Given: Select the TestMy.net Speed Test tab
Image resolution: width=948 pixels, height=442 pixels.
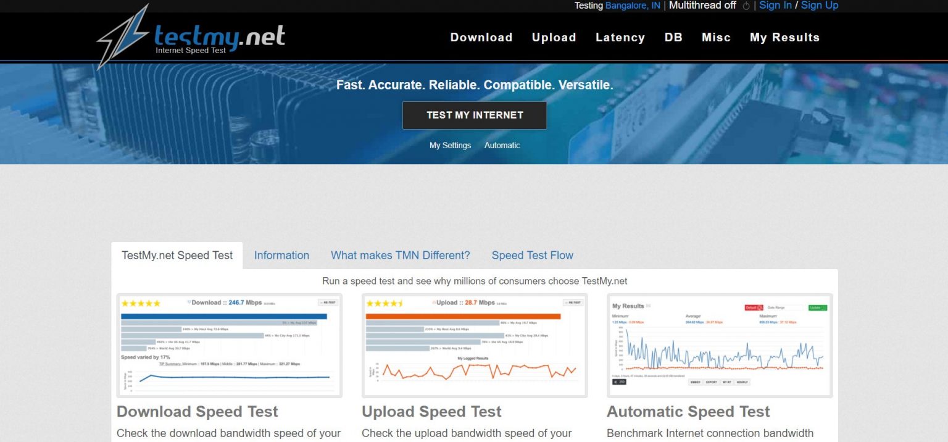Looking at the screenshot, I should point(176,255).
